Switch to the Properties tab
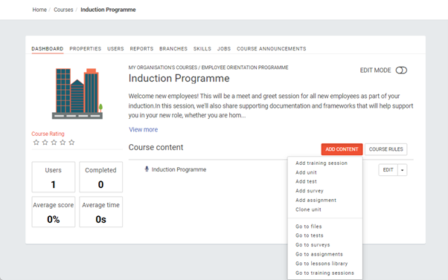448x280 pixels. pyautogui.click(x=86, y=49)
